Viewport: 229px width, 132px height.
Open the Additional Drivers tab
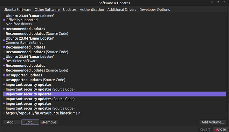point(121,10)
